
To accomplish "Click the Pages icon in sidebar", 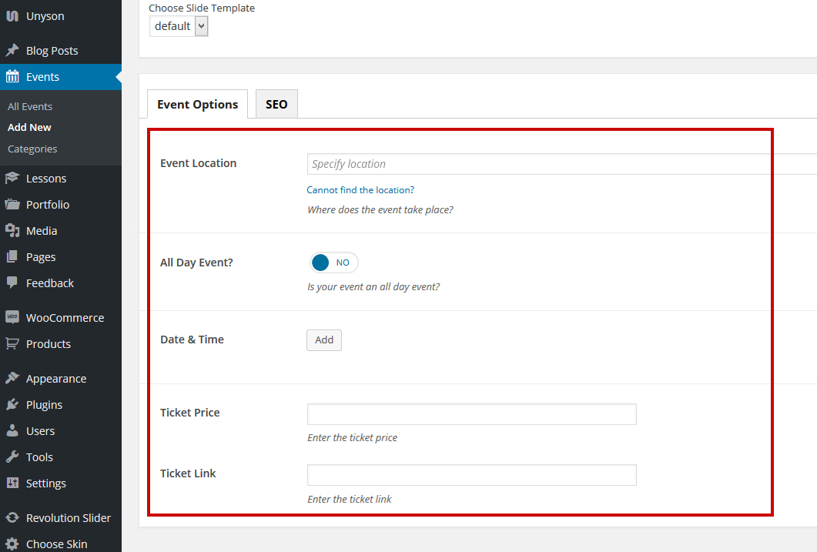I will [x=12, y=256].
